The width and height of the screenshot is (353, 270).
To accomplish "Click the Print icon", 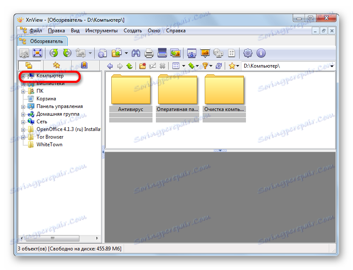I will pos(149,53).
